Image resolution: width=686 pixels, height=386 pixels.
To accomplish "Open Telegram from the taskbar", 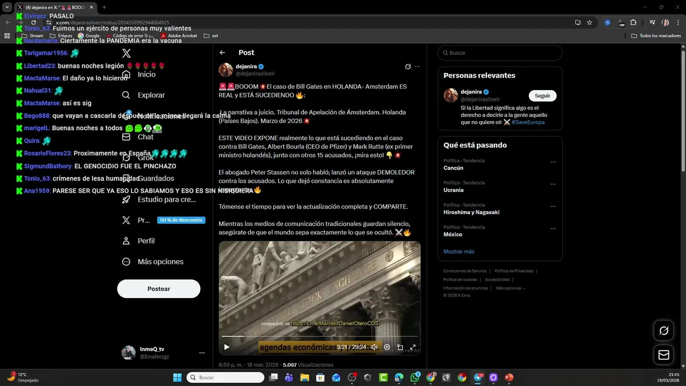I will 478,377.
